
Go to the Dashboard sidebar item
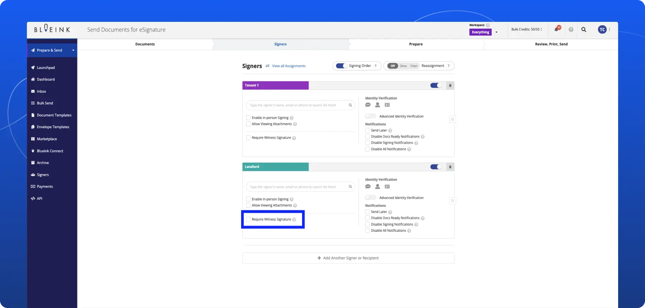click(x=46, y=79)
